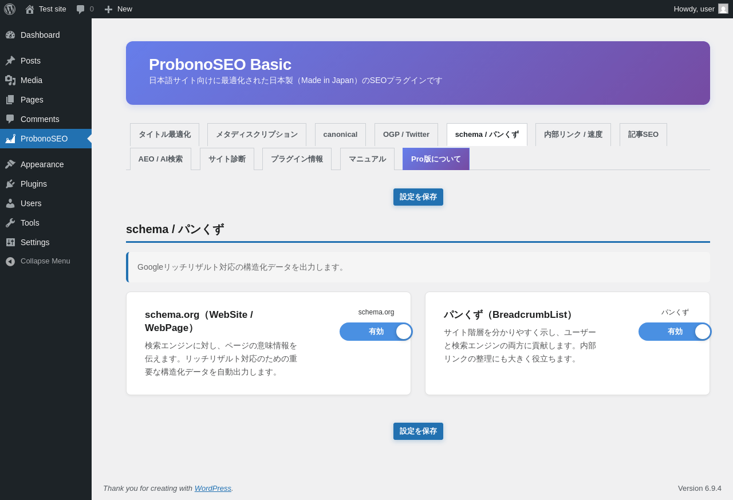Go to the OGP / Twitter tab
This screenshot has height=500, width=733.
coord(406,135)
